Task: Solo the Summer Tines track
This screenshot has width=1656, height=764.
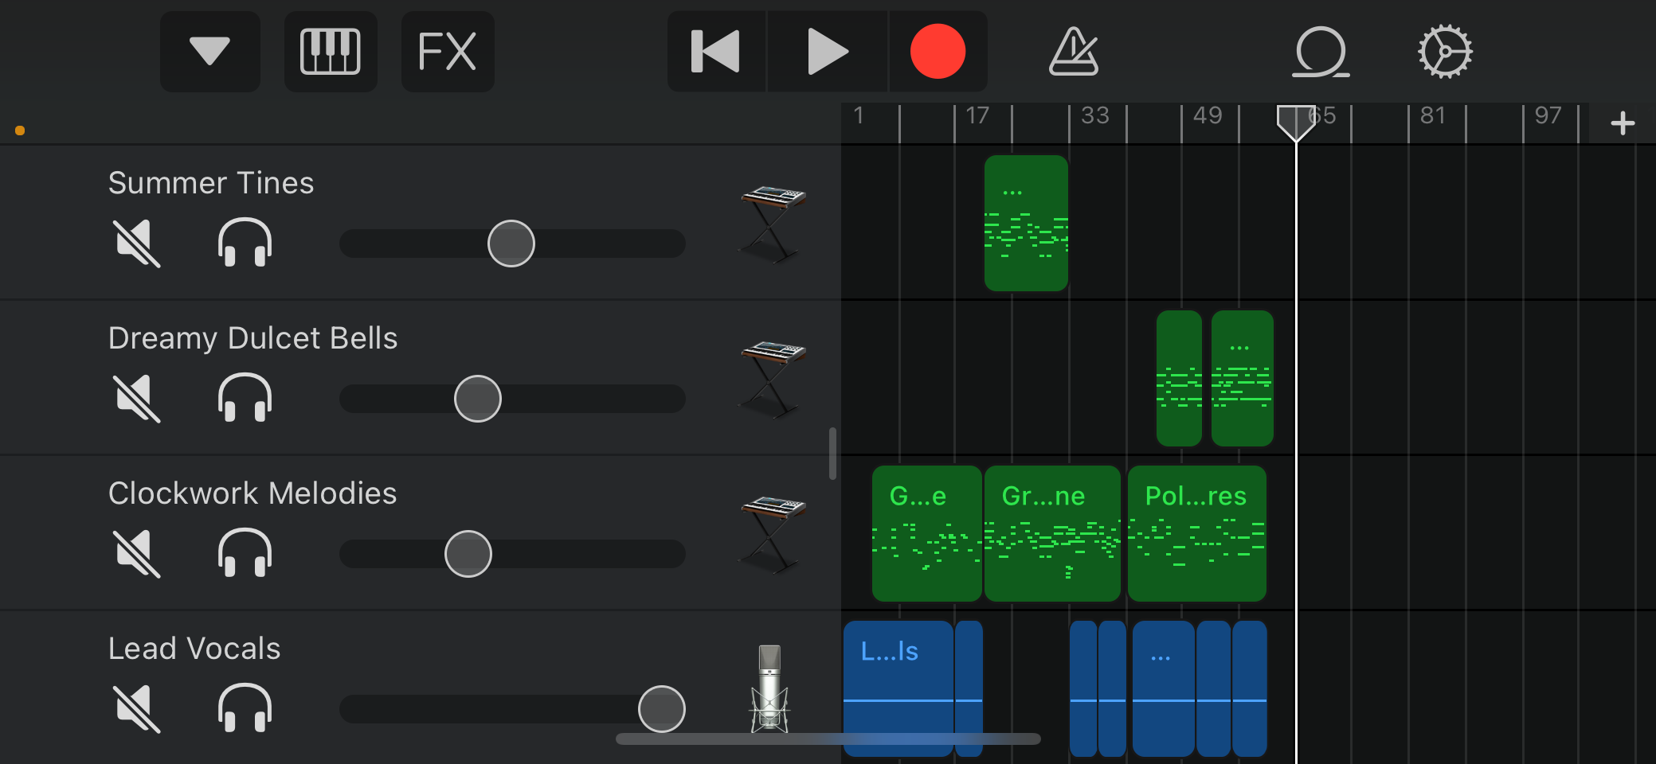Action: point(245,243)
